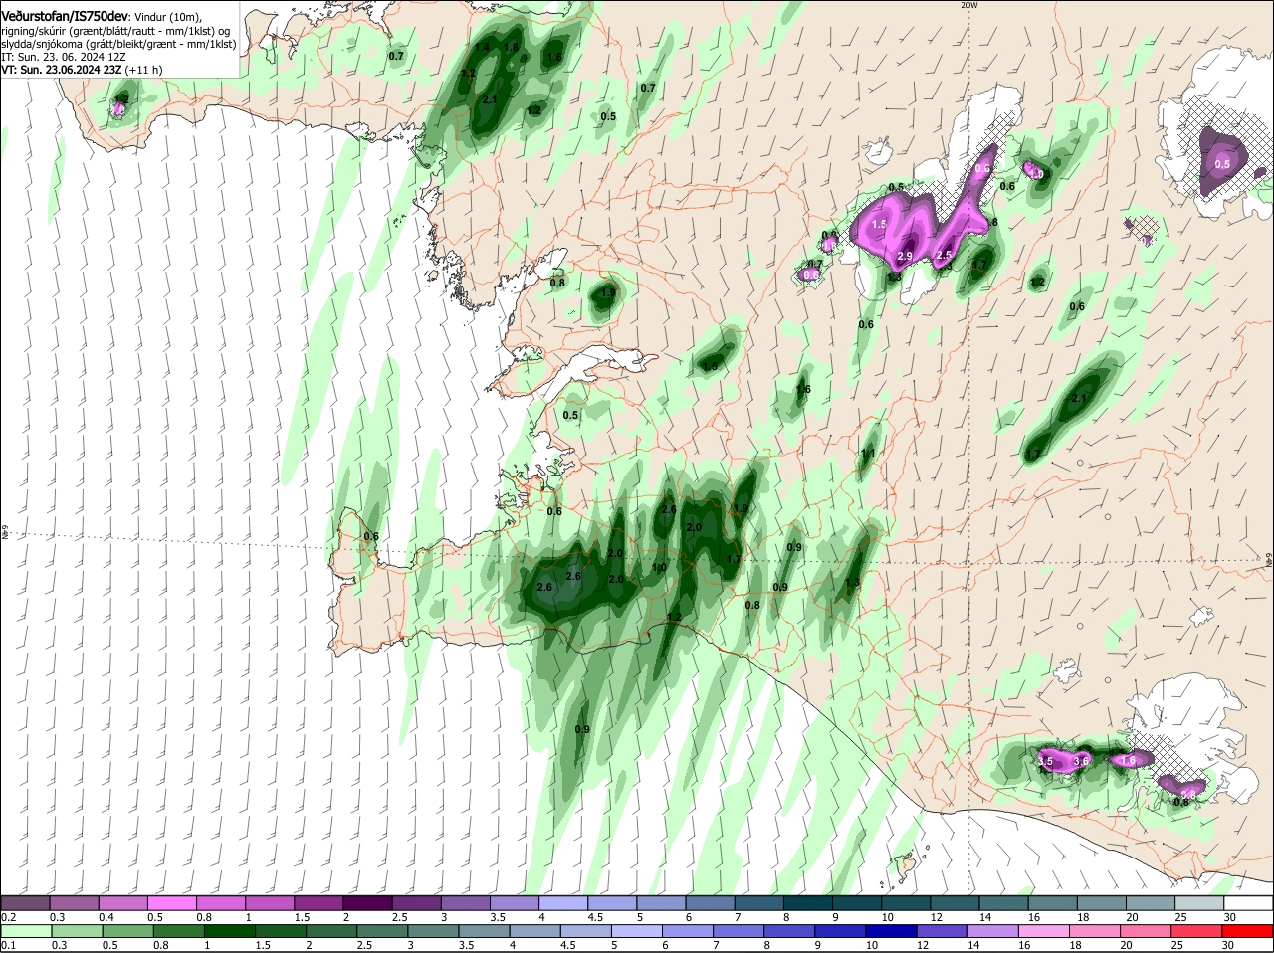Click the white 2.5 value in the purple area
This screenshot has height=953, width=1274.
point(945,256)
